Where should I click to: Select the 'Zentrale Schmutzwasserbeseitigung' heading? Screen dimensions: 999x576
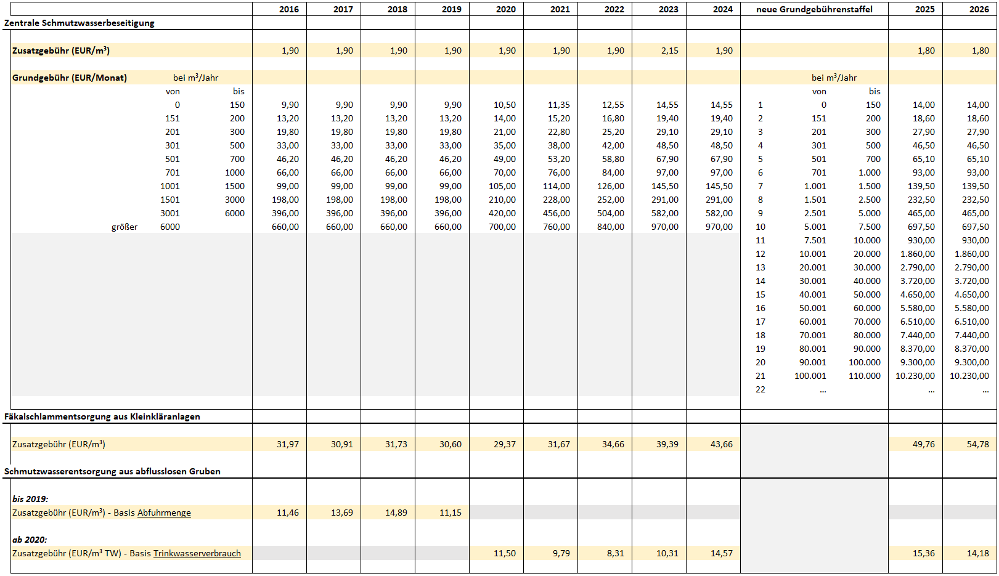pos(80,23)
